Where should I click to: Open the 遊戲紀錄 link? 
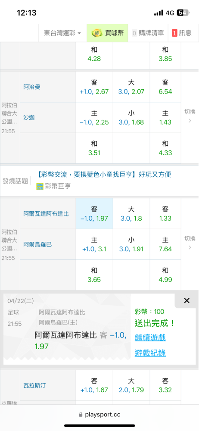(x=150, y=353)
